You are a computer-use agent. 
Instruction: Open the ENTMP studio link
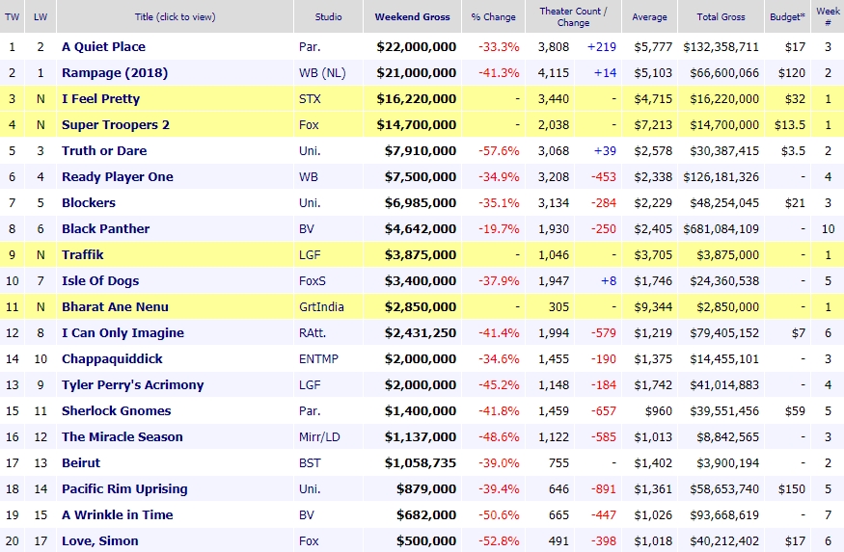point(318,358)
